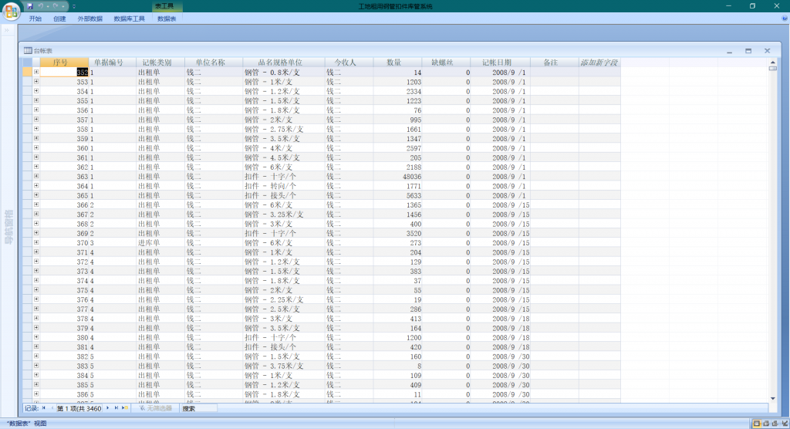This screenshot has height=429, width=790.
Task: Click the 记帐日期 column header
Action: pyautogui.click(x=499, y=62)
